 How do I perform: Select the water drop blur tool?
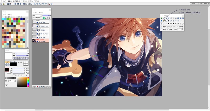[x=161, y=21]
